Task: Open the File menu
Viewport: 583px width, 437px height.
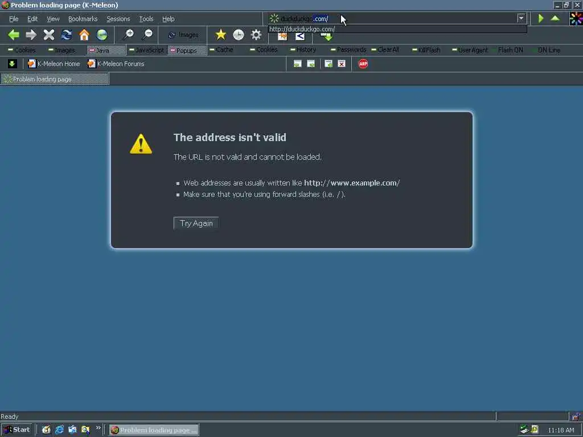Action: click(14, 19)
